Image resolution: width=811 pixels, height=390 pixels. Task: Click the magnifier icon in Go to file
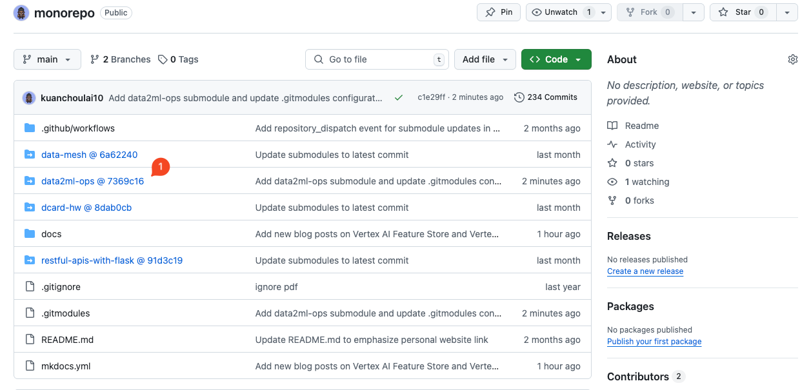pyautogui.click(x=319, y=59)
